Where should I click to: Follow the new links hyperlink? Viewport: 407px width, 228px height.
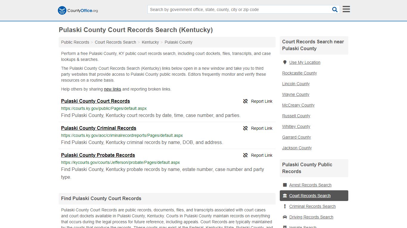[112, 89]
